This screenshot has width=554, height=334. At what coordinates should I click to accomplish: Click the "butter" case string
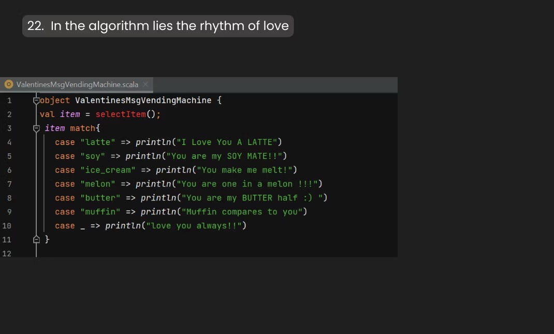point(100,198)
